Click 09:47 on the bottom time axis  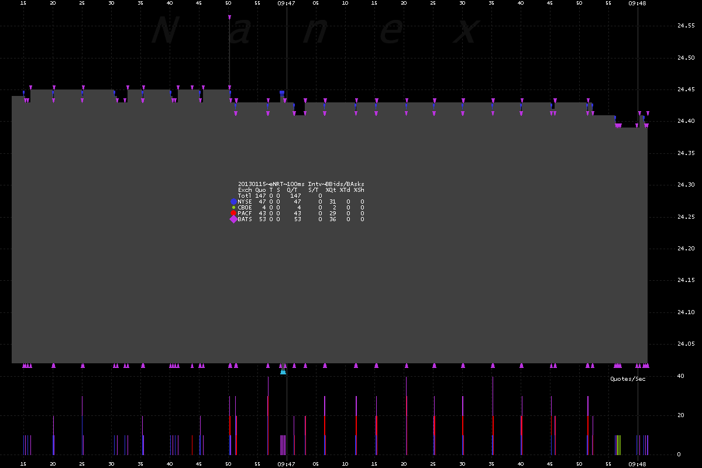(x=286, y=463)
